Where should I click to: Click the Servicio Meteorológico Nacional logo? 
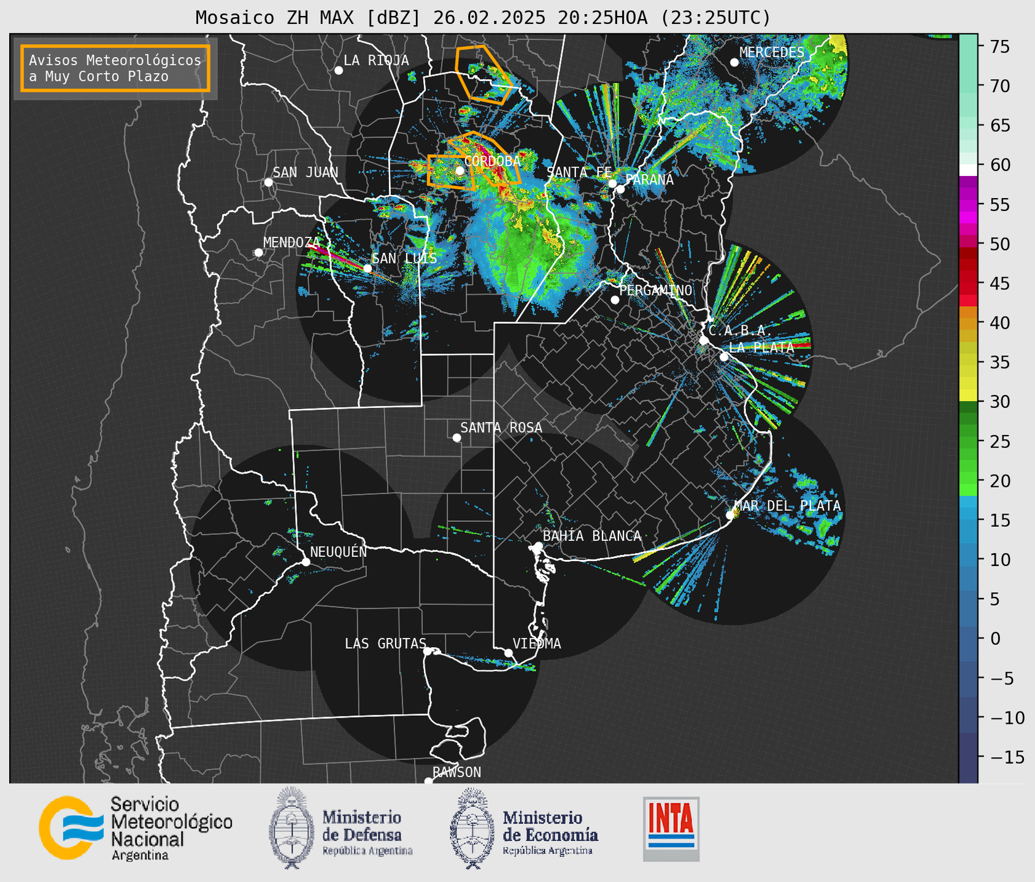coord(136,829)
